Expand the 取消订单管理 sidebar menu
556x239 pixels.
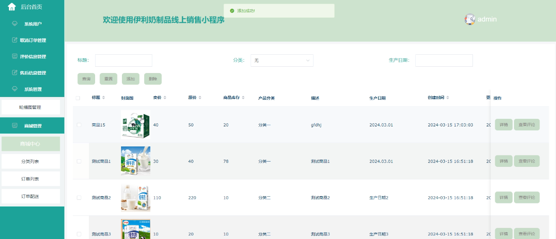32,40
